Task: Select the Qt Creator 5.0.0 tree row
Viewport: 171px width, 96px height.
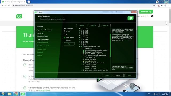Action: tap(87, 49)
